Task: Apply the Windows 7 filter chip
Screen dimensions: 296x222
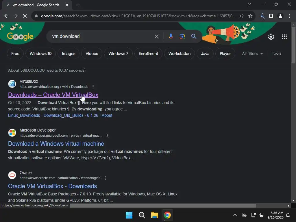Action: (x=118, y=53)
